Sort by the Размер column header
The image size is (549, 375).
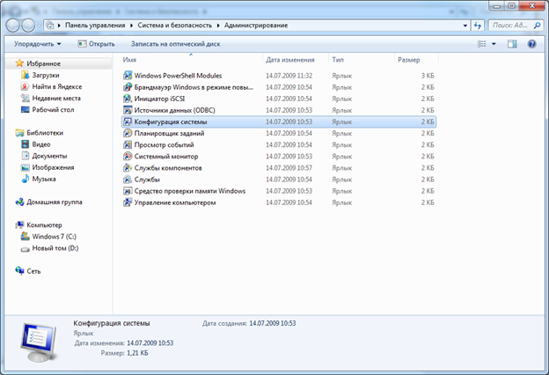pos(416,60)
